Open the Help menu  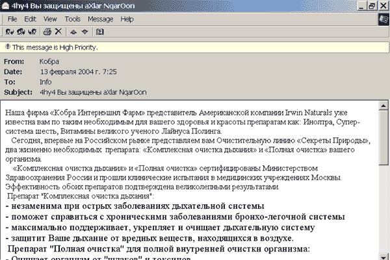pos(127,19)
